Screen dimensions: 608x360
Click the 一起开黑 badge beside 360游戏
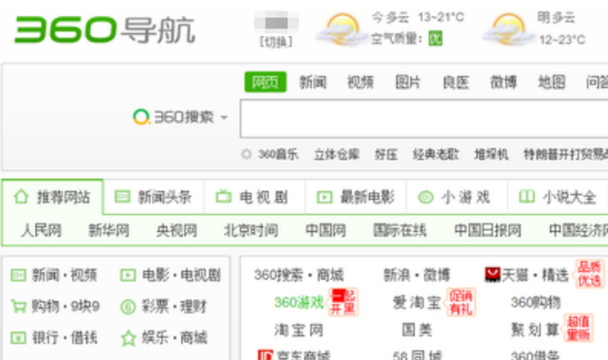pos(343,302)
